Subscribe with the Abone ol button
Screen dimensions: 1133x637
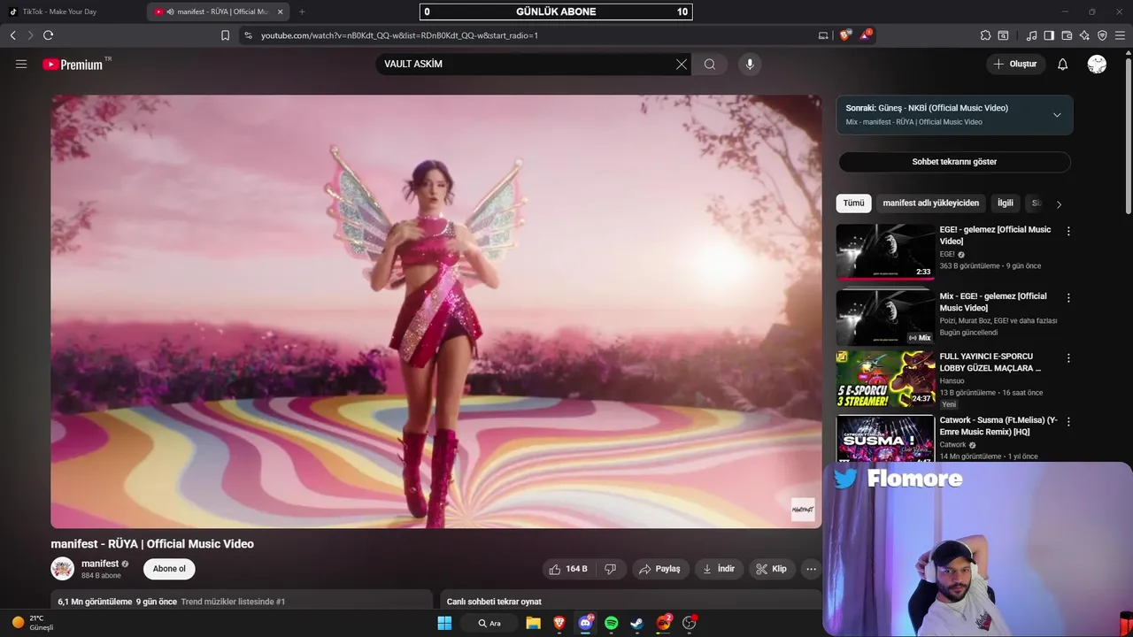click(169, 569)
